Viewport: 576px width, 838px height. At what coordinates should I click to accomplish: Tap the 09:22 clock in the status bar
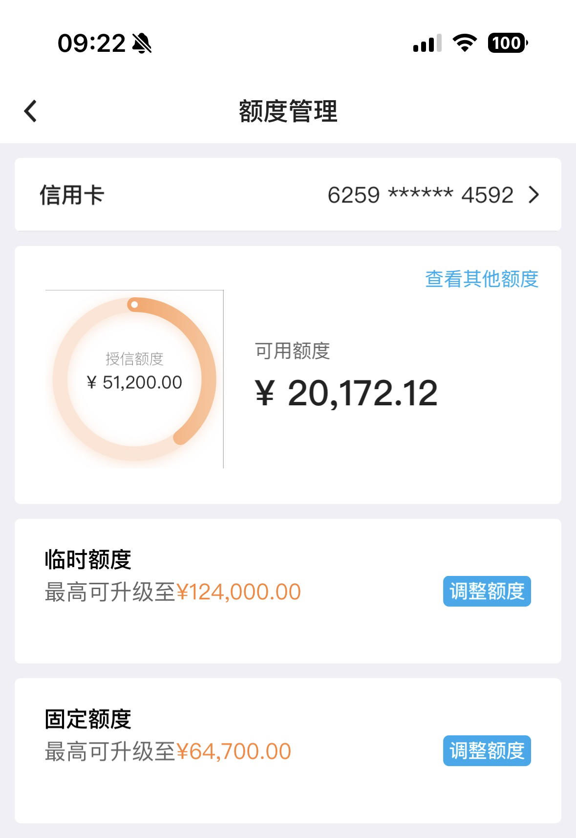tap(91, 43)
